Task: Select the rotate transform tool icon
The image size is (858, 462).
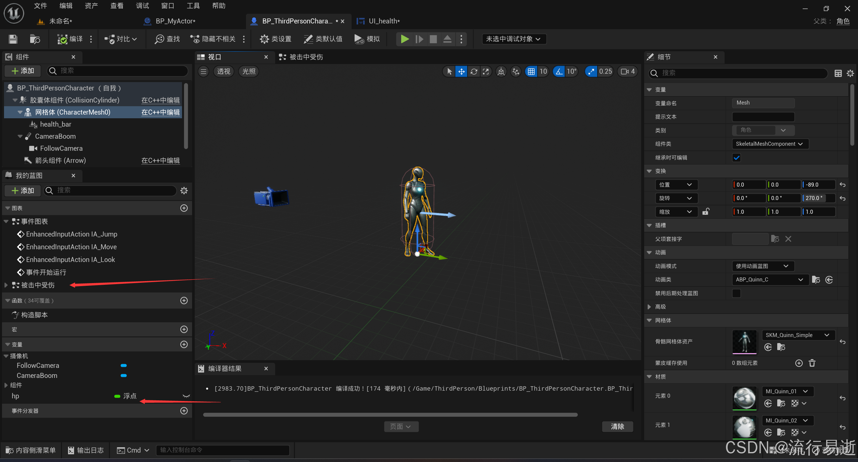Action: pos(474,71)
